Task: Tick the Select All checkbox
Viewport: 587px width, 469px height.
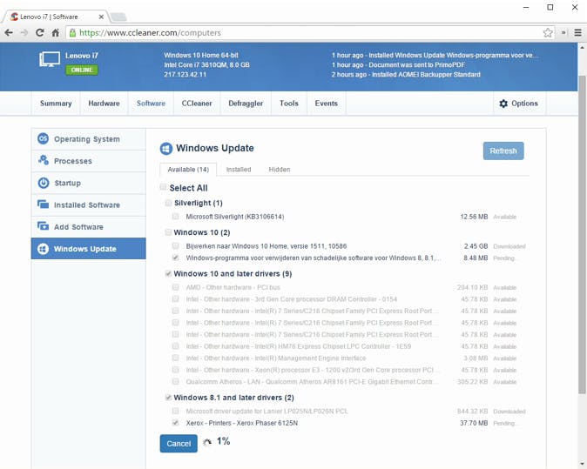Action: (163, 186)
